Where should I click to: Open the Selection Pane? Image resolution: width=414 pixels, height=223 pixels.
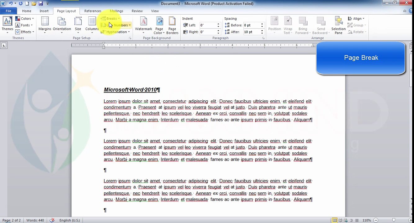click(339, 25)
